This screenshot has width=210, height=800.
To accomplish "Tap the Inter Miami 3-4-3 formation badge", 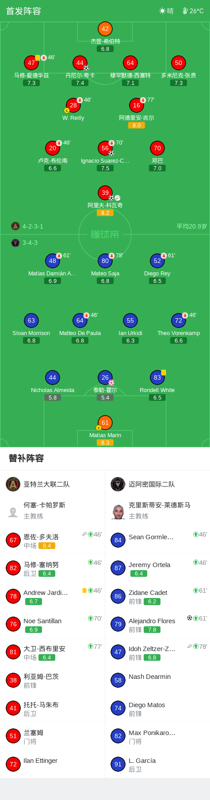I will point(15,243).
